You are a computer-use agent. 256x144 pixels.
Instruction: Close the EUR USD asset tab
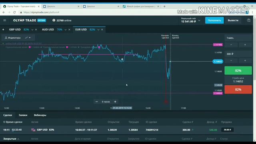pyautogui.click(x=102, y=30)
